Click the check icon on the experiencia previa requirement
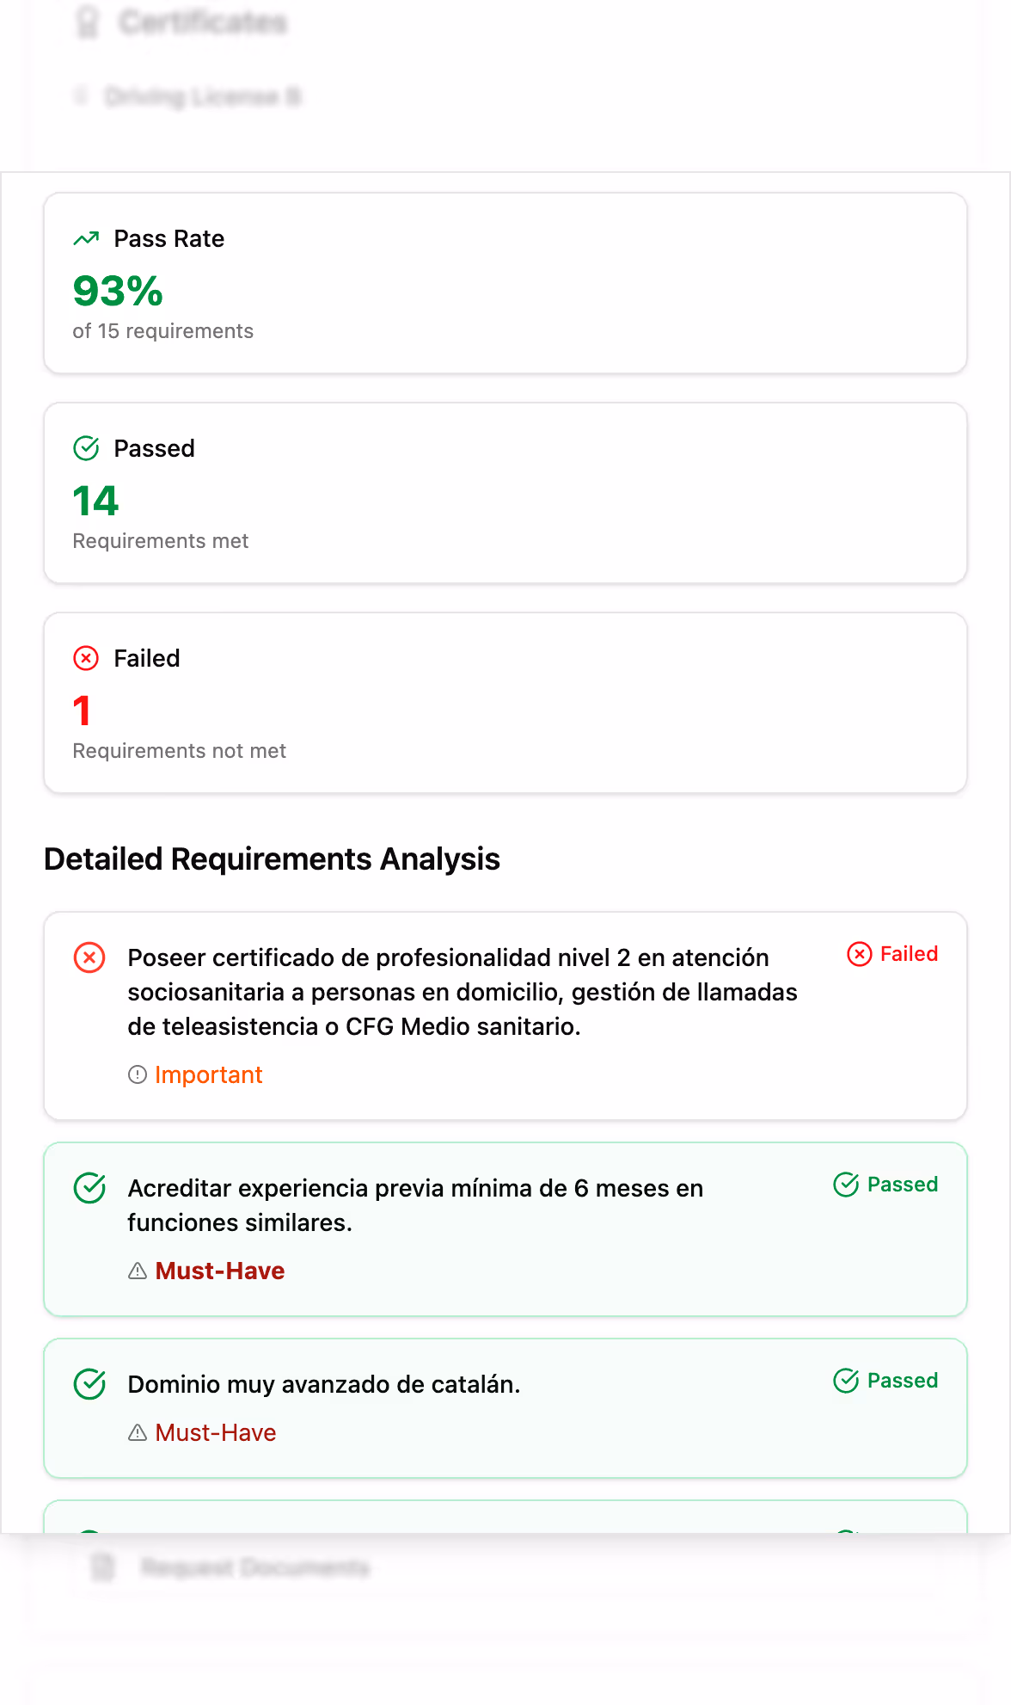This screenshot has height=1705, width=1011. coord(89,1190)
